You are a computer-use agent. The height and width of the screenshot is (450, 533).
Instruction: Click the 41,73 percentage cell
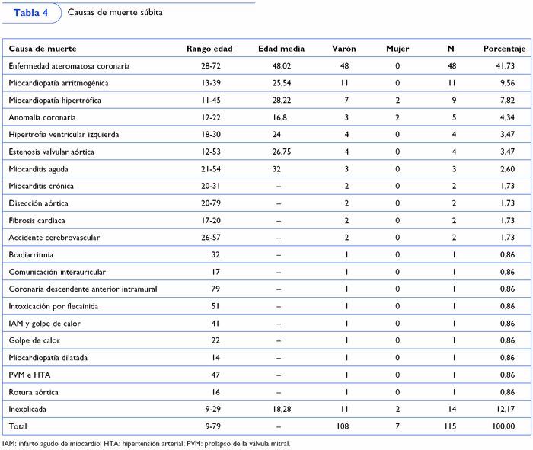pyautogui.click(x=506, y=66)
